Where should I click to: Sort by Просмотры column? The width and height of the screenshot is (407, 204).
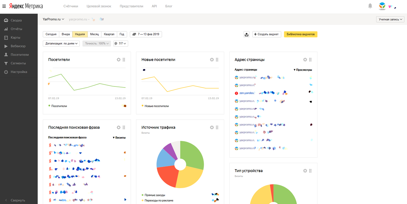pyautogui.click(x=303, y=70)
